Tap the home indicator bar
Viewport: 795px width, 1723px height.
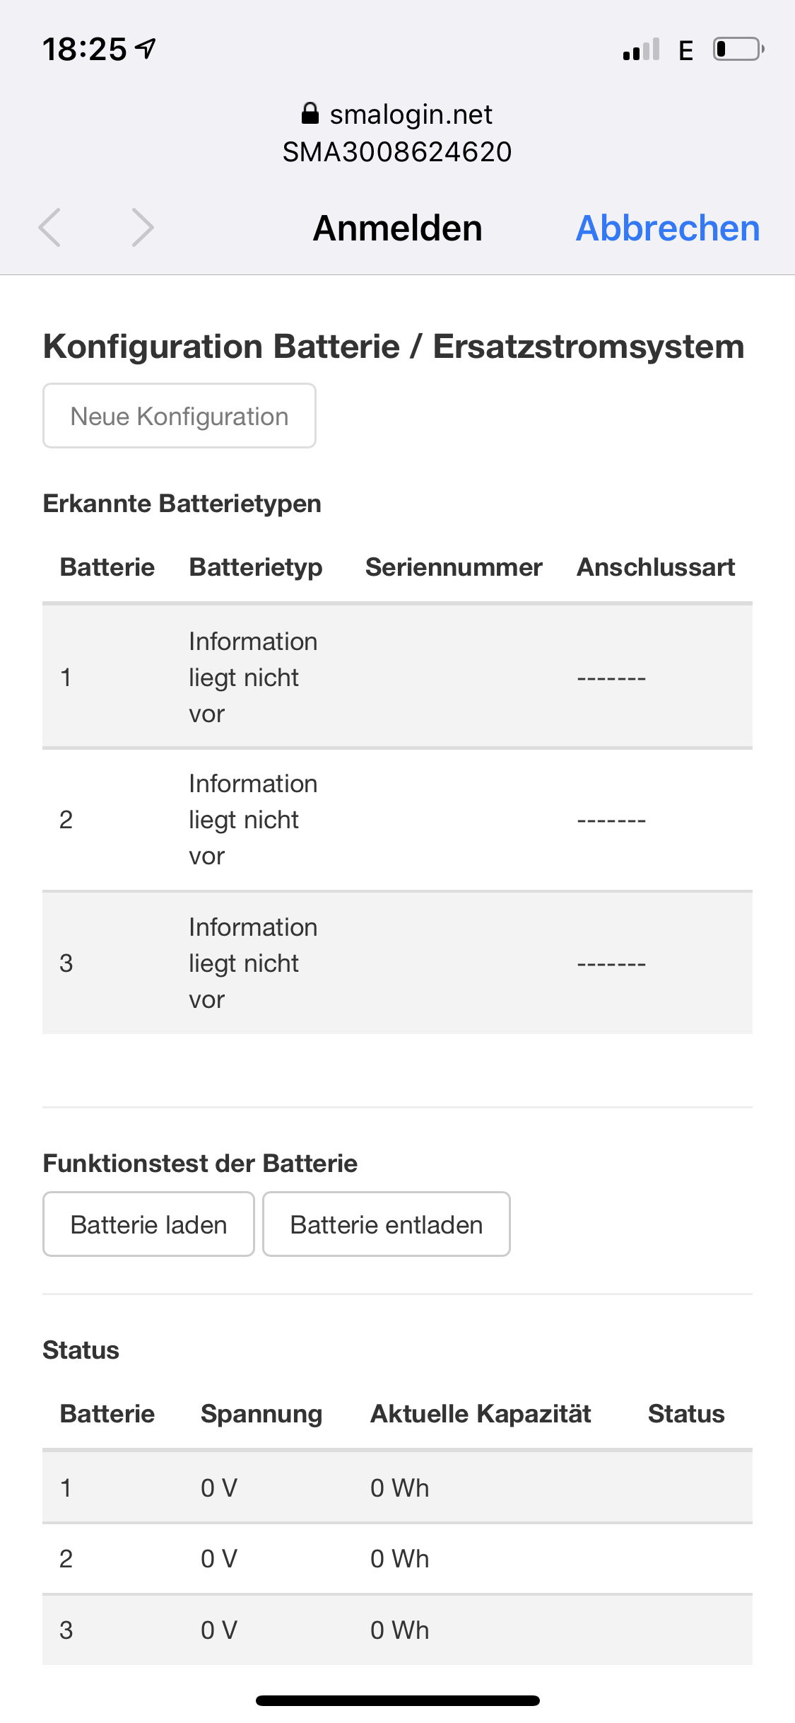[x=397, y=1700]
